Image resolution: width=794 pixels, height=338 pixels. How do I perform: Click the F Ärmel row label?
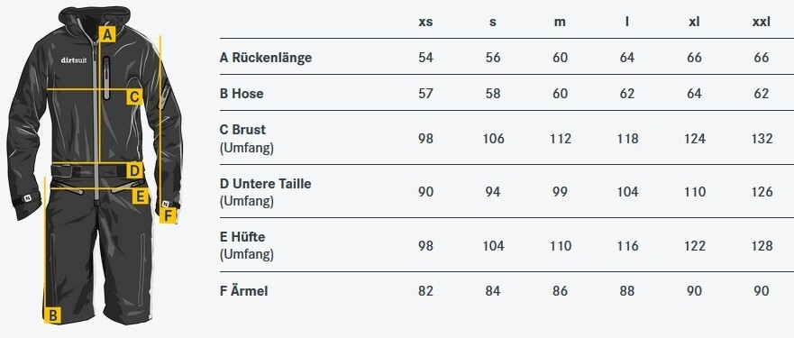(x=244, y=291)
